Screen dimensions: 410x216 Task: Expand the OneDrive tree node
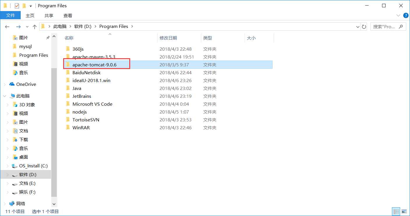[x=5, y=84]
